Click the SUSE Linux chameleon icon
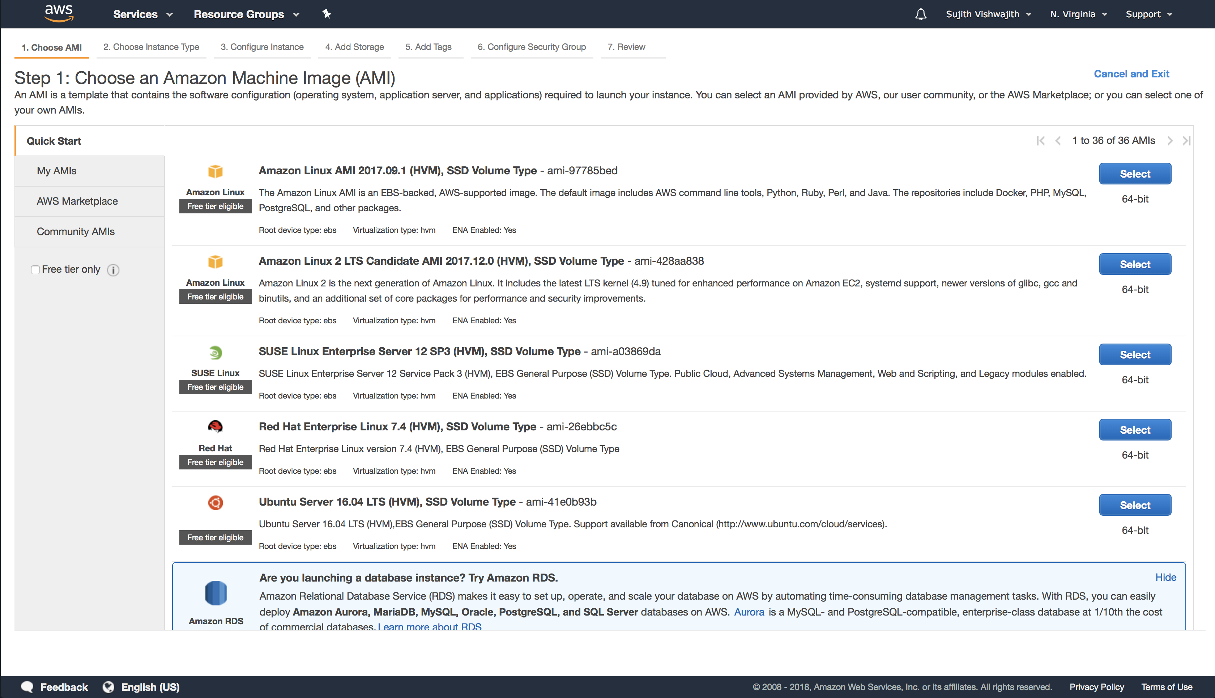Screen dimensions: 1215x698 pyautogui.click(x=215, y=353)
